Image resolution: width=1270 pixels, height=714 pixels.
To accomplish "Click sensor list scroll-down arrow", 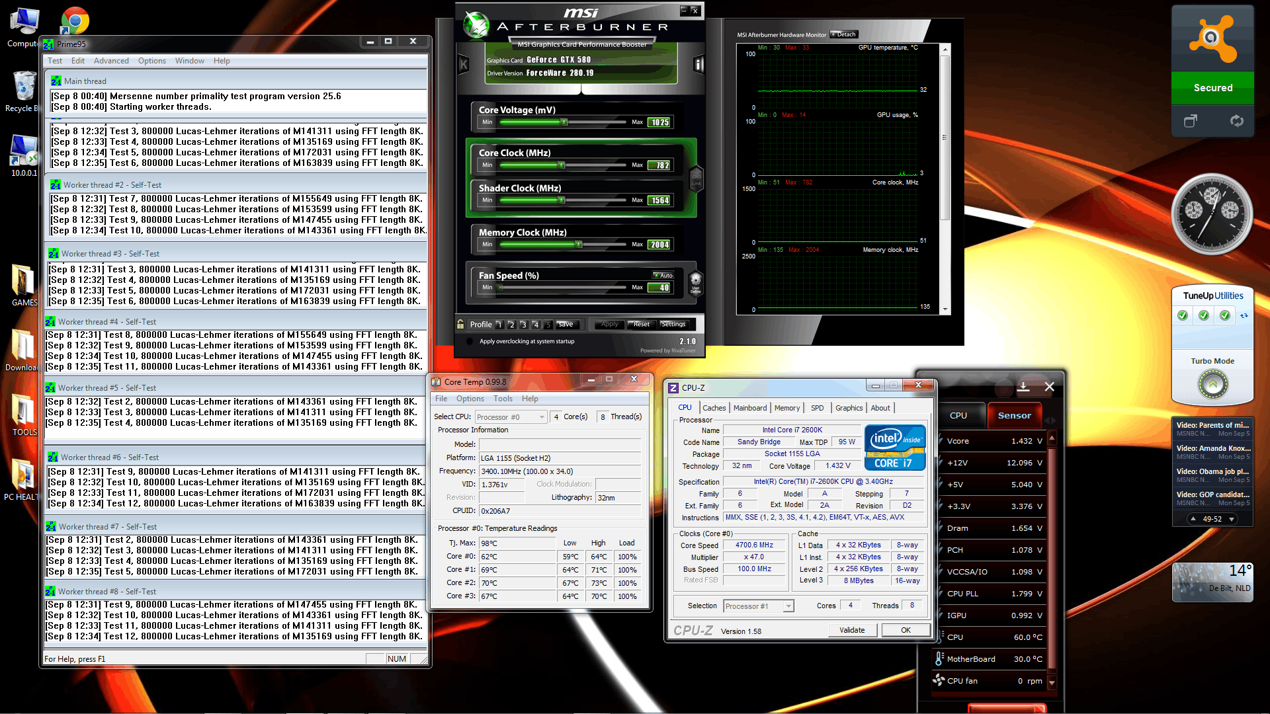I will click(1052, 682).
